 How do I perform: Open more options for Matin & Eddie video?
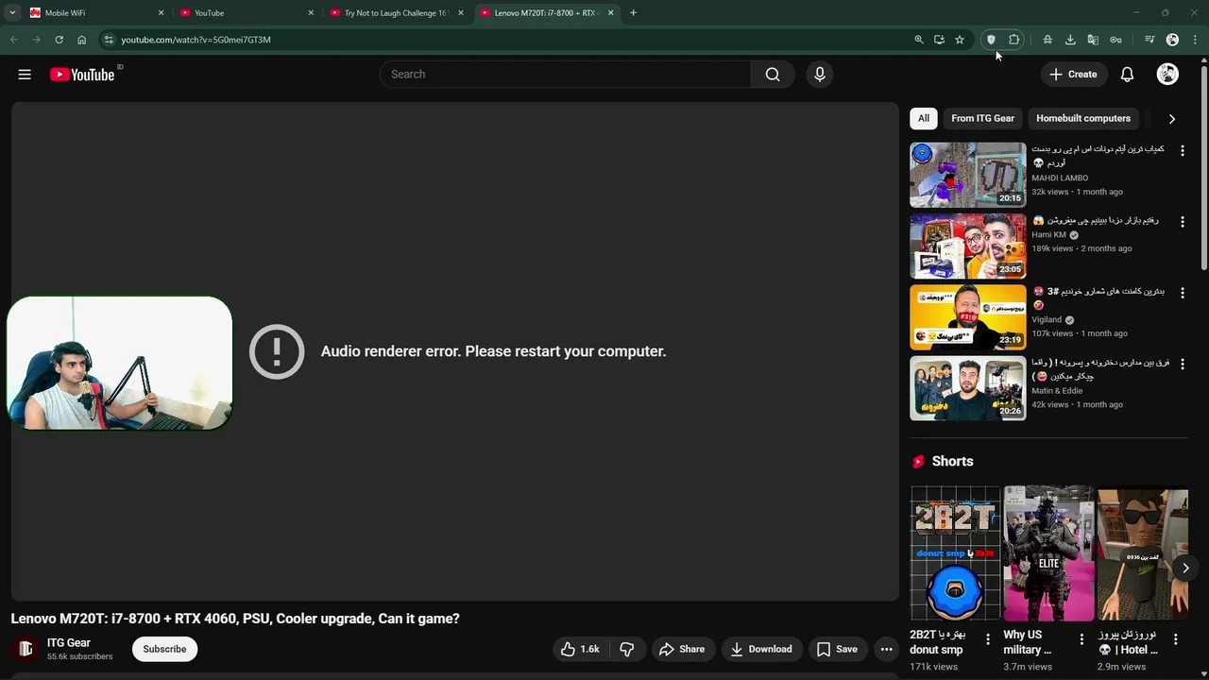(x=1182, y=364)
